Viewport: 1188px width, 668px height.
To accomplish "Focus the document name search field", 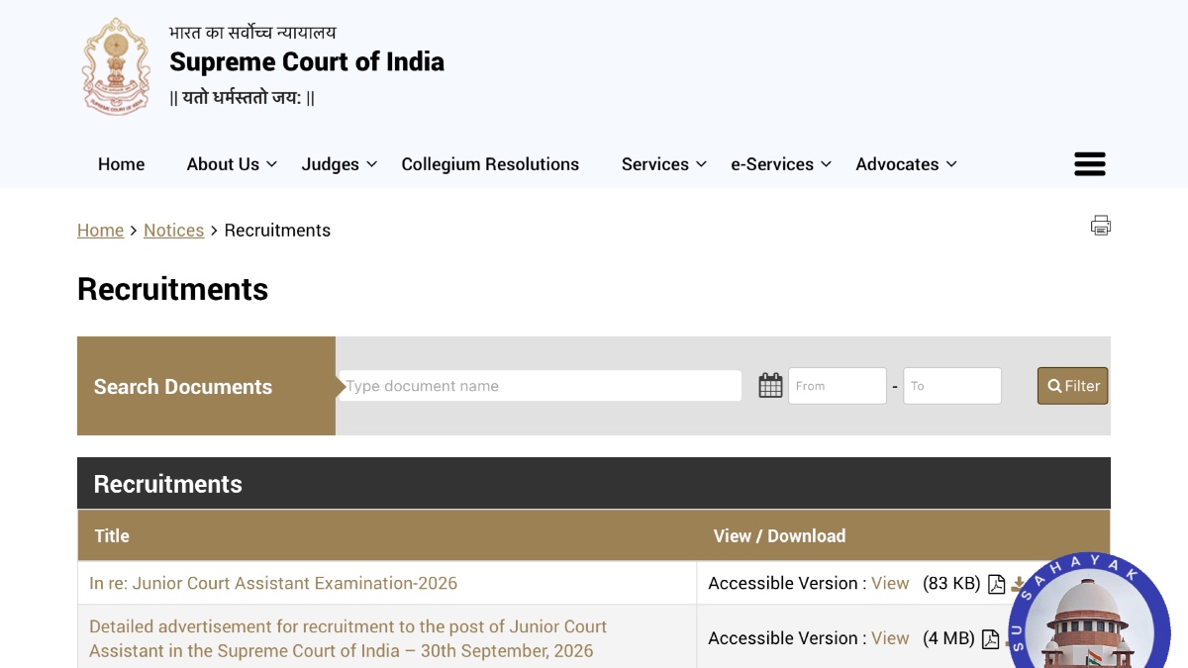I will pyautogui.click(x=540, y=386).
